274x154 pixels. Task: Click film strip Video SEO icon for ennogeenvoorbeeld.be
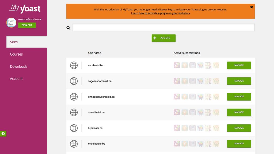coord(208,97)
